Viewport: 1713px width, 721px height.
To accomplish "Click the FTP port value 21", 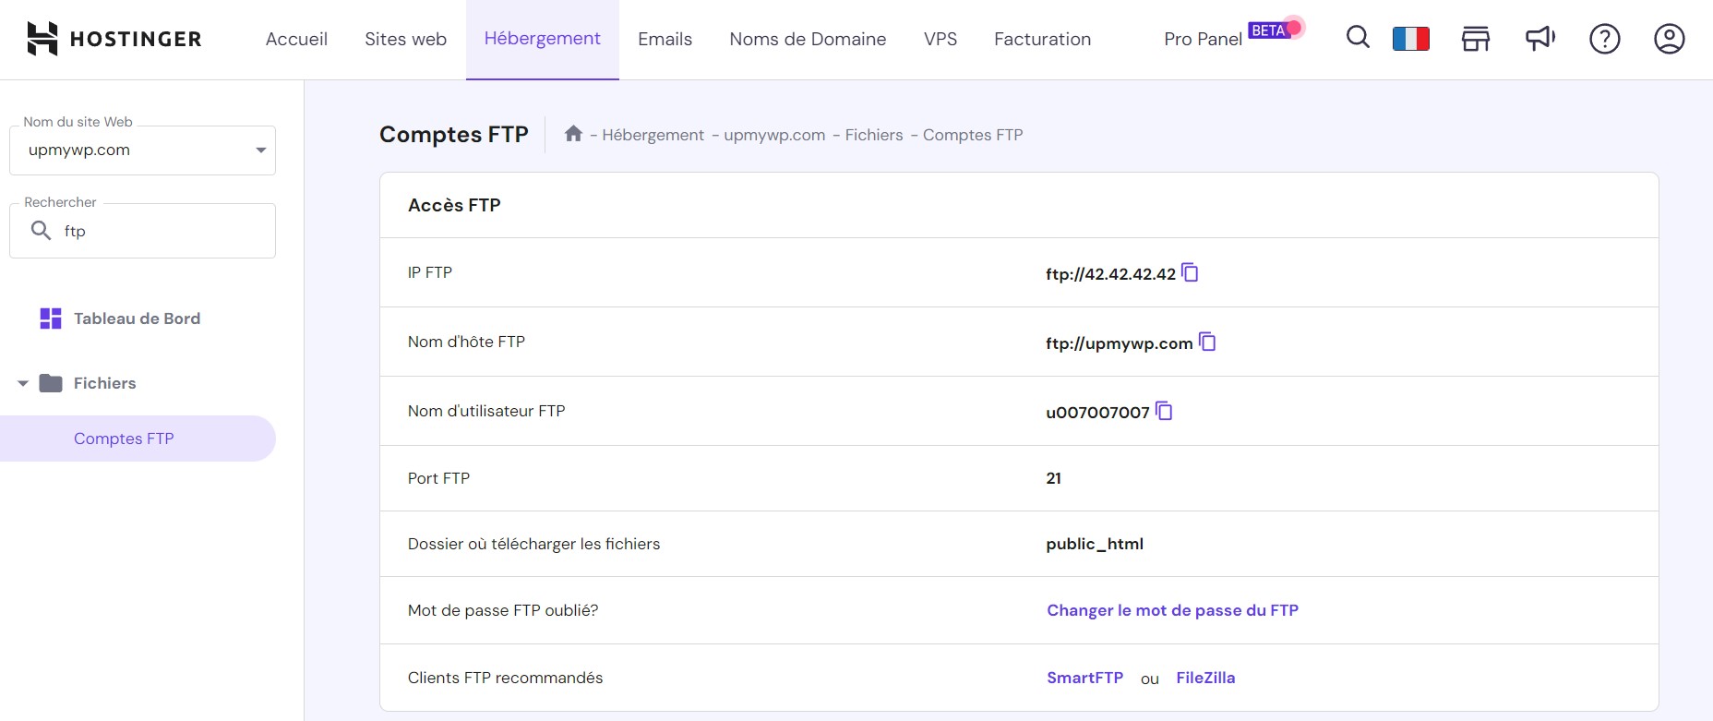I will (1053, 478).
